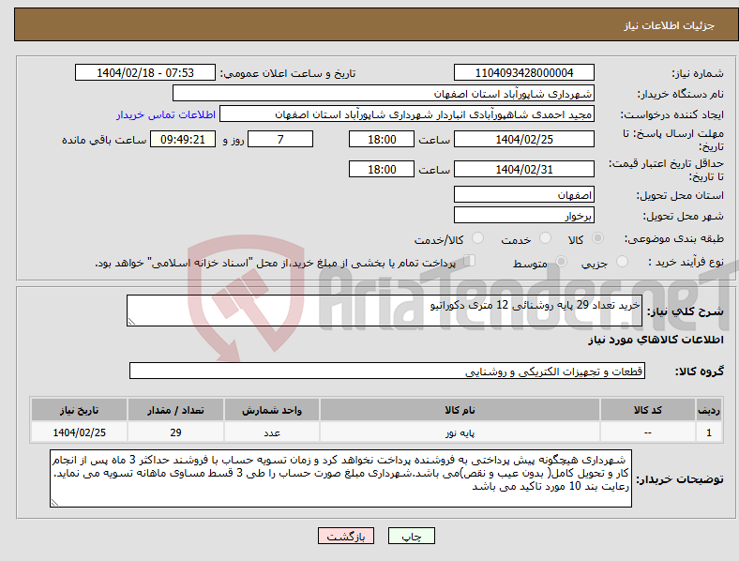Click the شماره نیاز field 1104093428000004

pyautogui.click(x=524, y=73)
